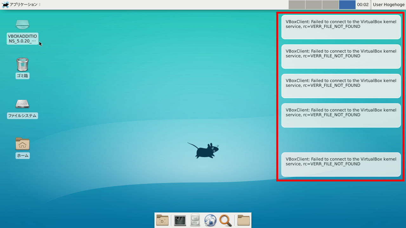This screenshot has height=228, width=406.
Task: Click the 00:02 panel clock
Action: (363, 5)
